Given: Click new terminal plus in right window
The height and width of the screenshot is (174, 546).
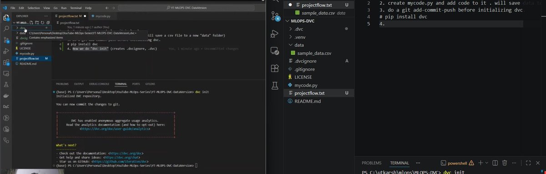Looking at the screenshot, I should [481, 163].
